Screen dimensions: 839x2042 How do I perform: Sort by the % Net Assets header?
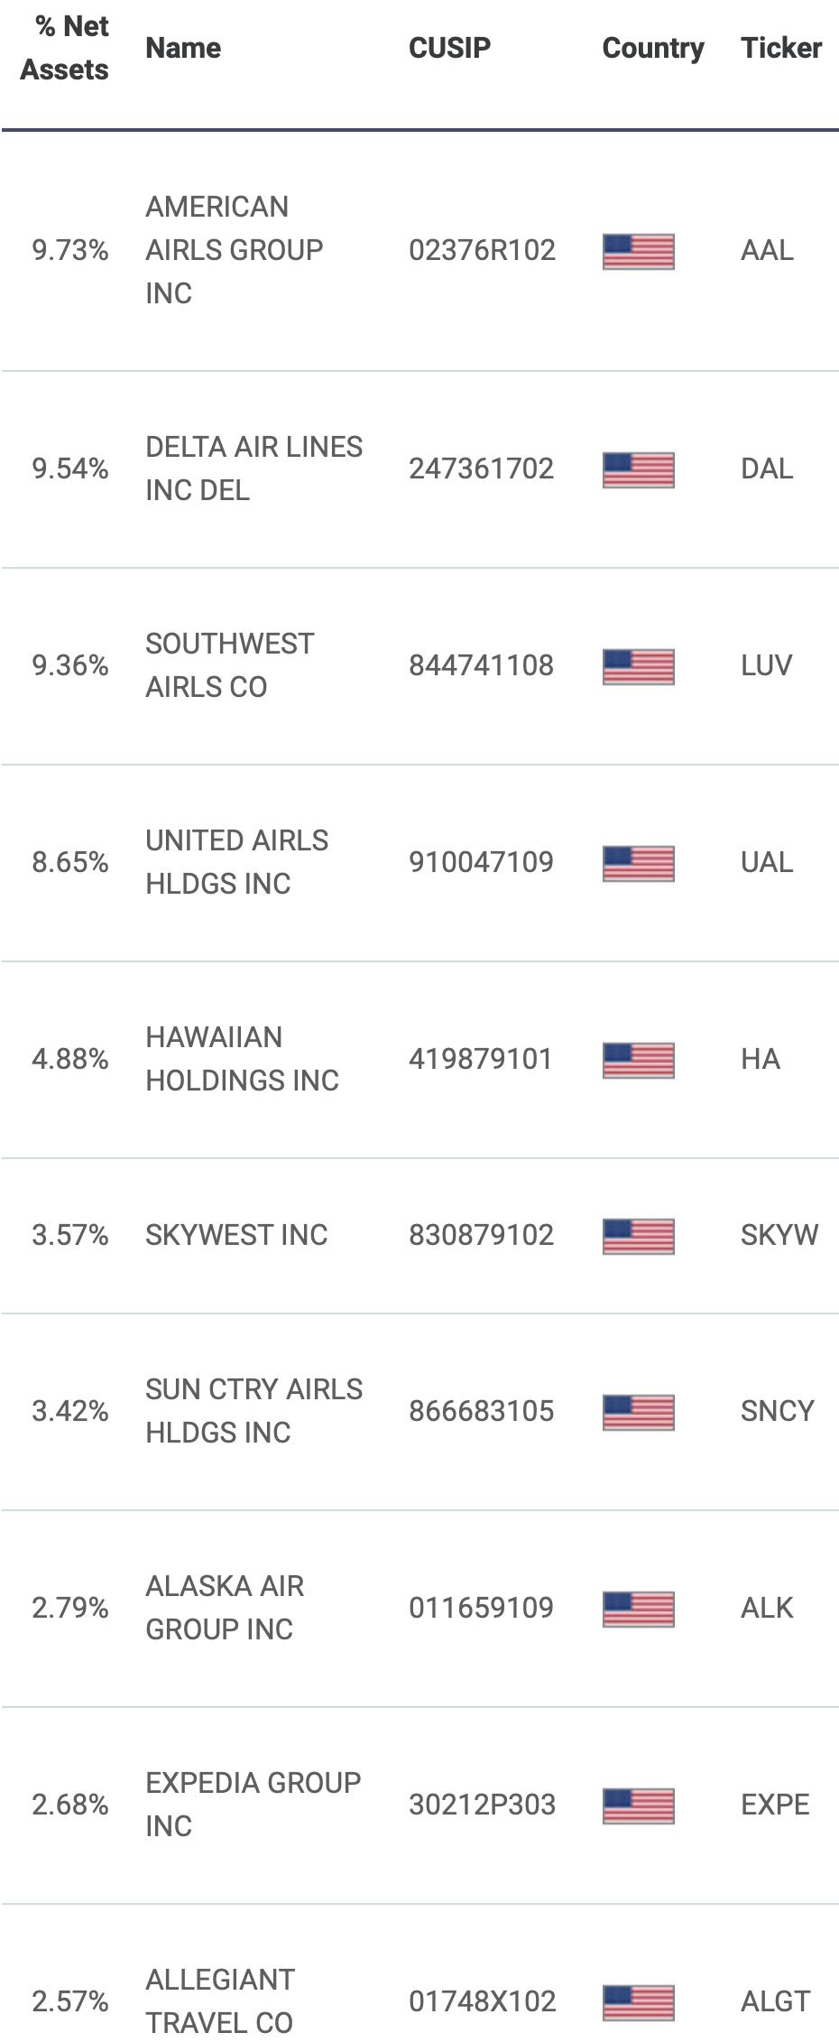coord(65,48)
